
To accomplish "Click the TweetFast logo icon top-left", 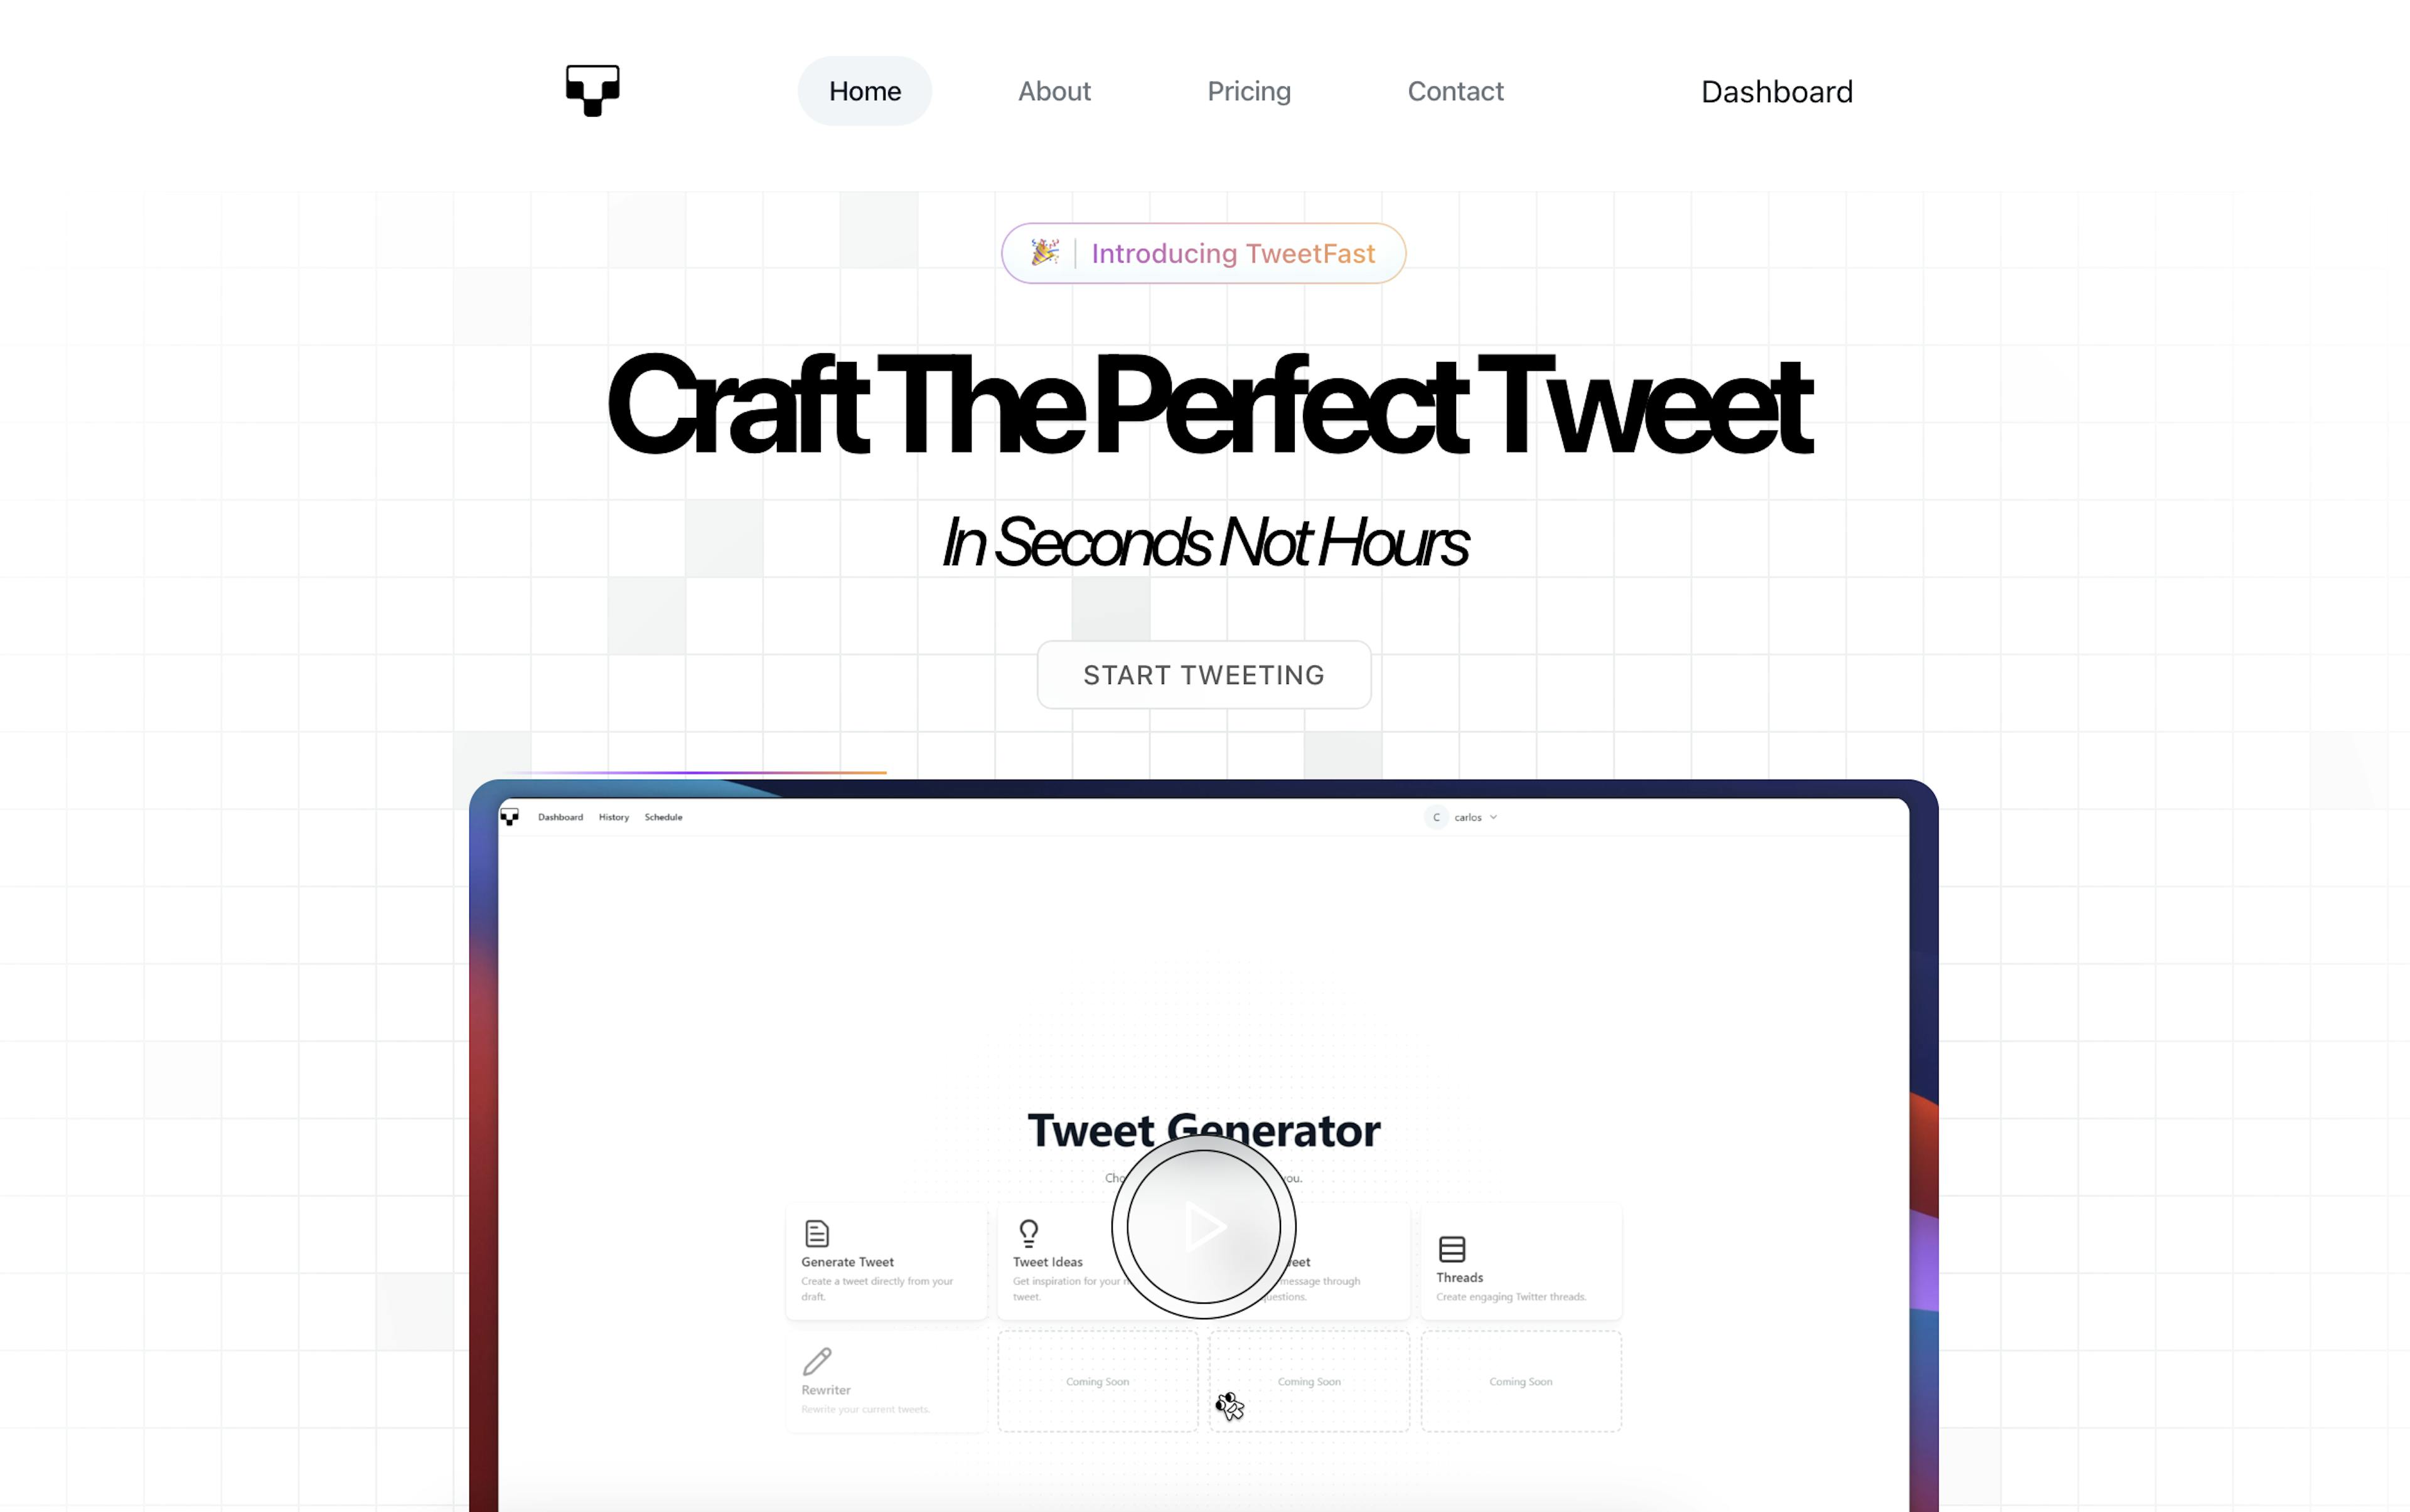I will tap(592, 89).
